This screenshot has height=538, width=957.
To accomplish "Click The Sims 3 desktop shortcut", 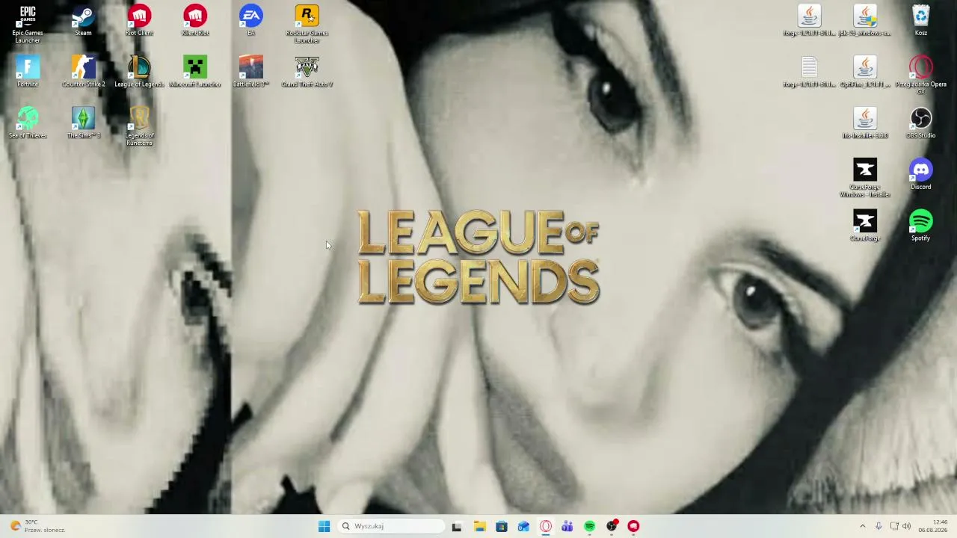I will point(83,123).
